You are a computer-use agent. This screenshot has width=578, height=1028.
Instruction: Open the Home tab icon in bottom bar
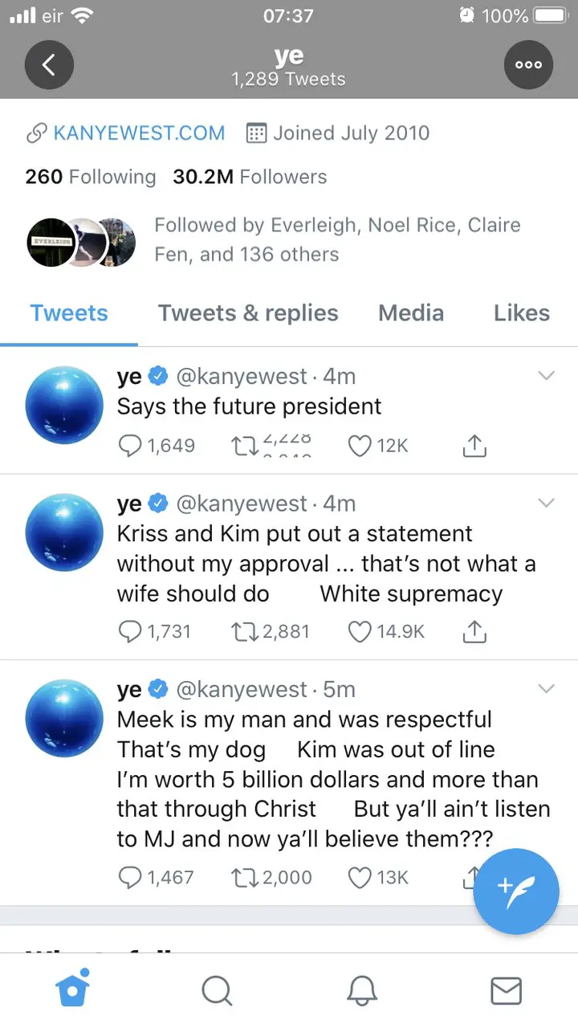coord(73,989)
